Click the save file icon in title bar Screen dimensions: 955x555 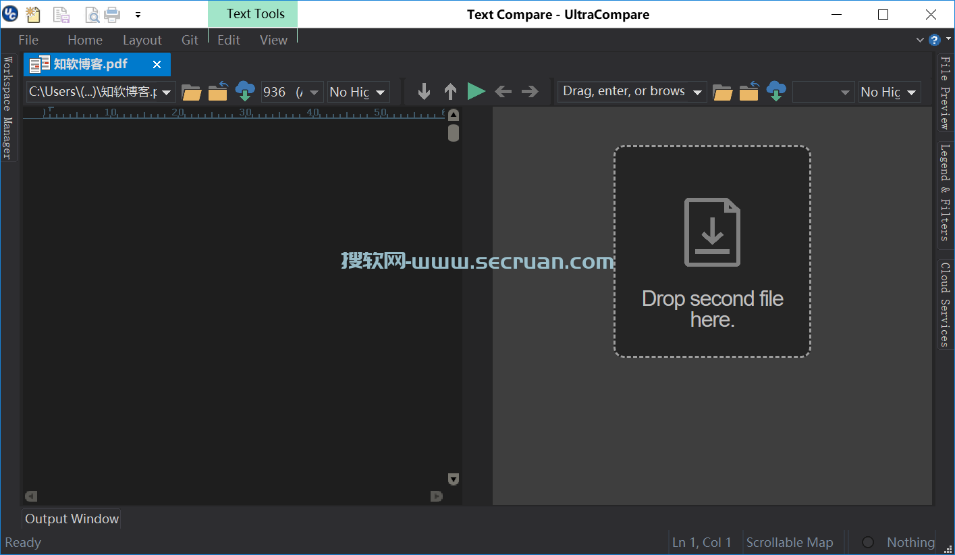(x=61, y=14)
